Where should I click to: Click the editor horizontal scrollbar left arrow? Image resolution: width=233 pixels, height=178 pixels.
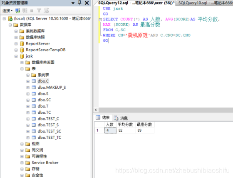[x=96, y=110]
